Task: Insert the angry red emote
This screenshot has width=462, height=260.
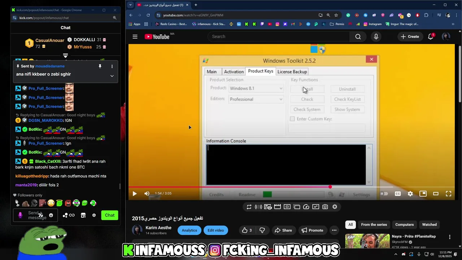Action: [x=68, y=203]
